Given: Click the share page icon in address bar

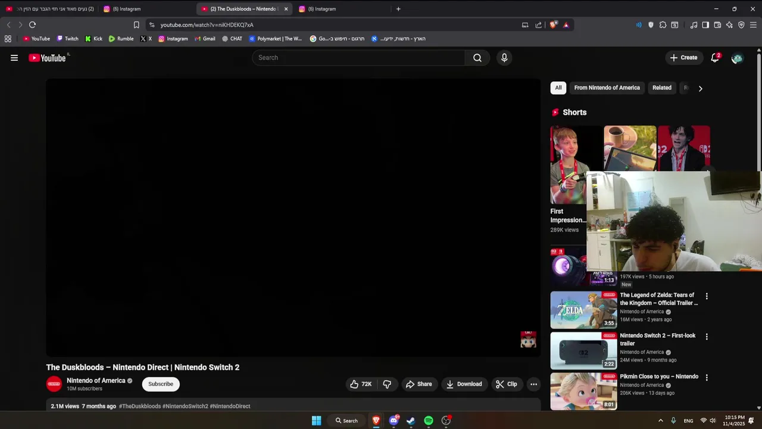Looking at the screenshot, I should coord(539,25).
